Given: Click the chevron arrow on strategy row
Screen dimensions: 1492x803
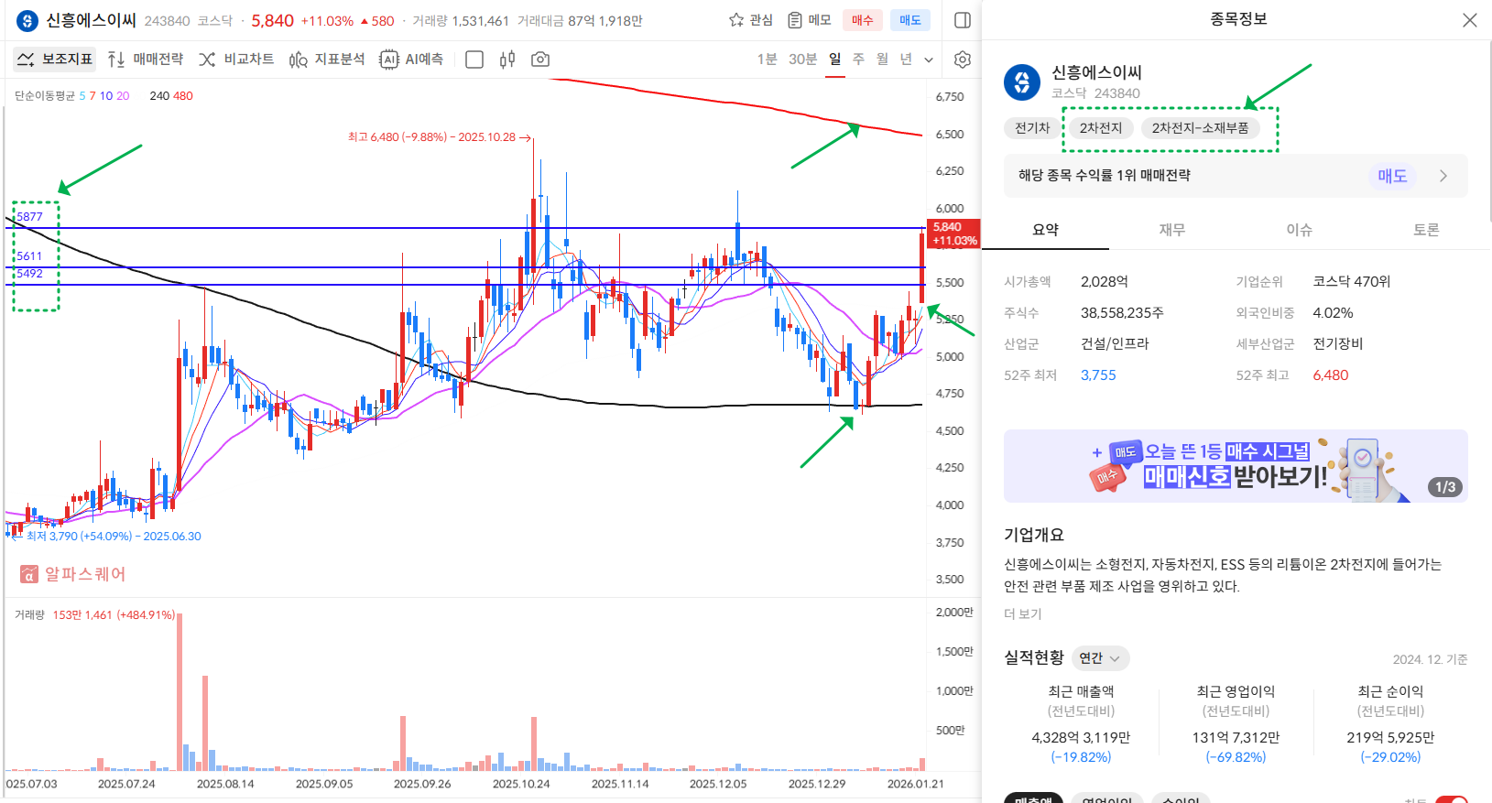Looking at the screenshot, I should pyautogui.click(x=1443, y=176).
